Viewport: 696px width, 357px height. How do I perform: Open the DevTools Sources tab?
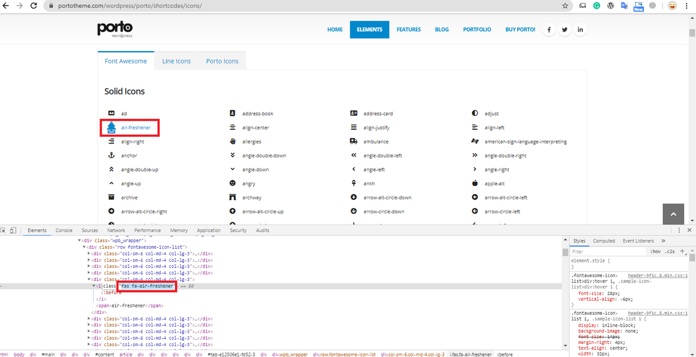click(90, 230)
